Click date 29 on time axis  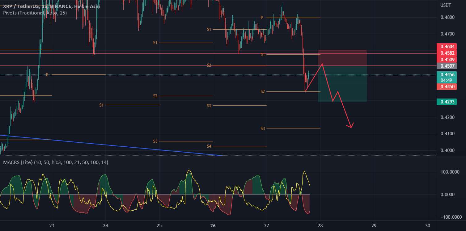point(374,225)
